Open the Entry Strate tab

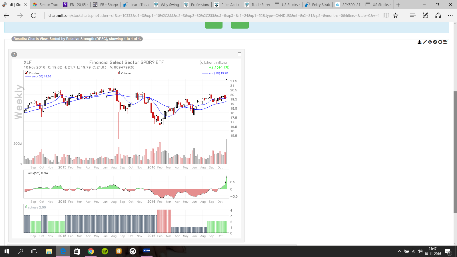coord(318,5)
